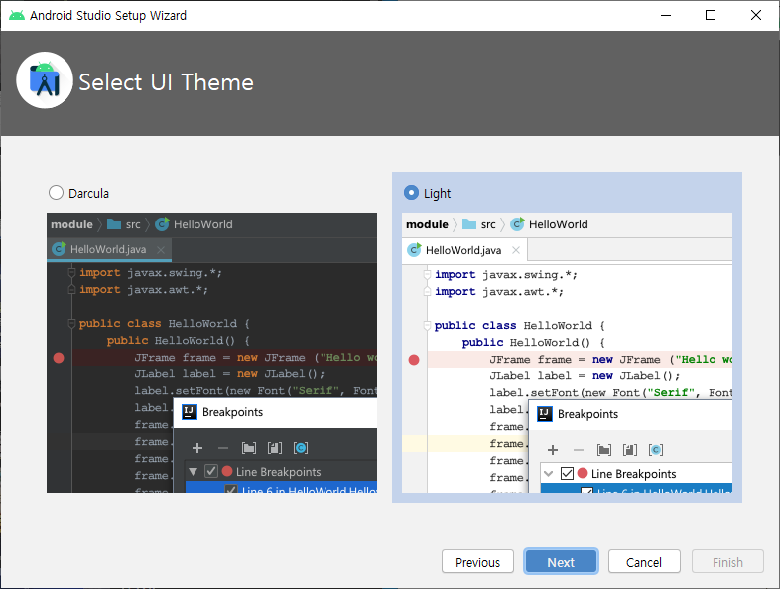Screen dimensions: 780x589
Task: Cancel the setup wizard
Action: pyautogui.click(x=644, y=562)
